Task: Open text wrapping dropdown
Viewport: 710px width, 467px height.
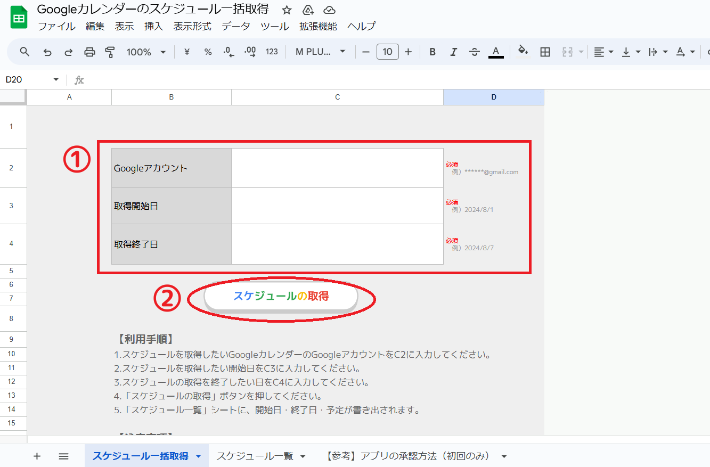Action: pos(658,52)
